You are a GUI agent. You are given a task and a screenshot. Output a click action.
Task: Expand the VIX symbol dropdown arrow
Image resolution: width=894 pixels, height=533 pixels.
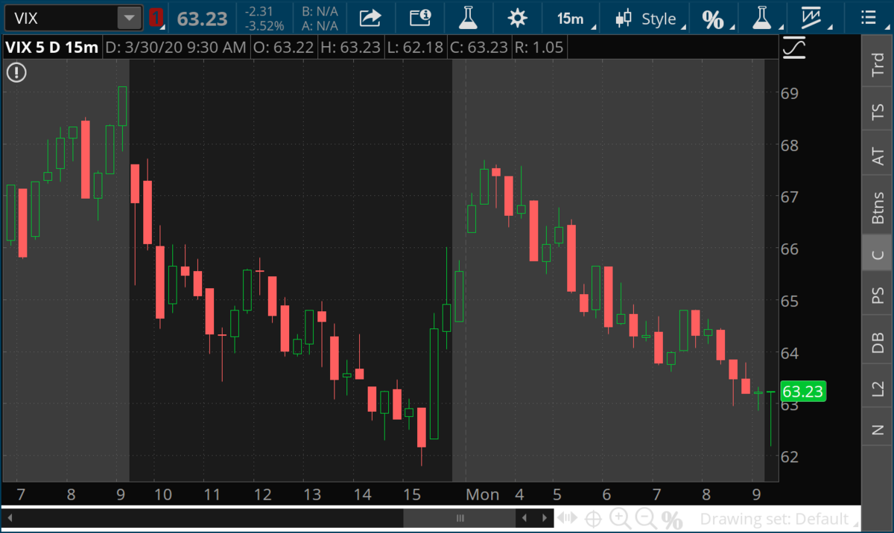coord(130,18)
